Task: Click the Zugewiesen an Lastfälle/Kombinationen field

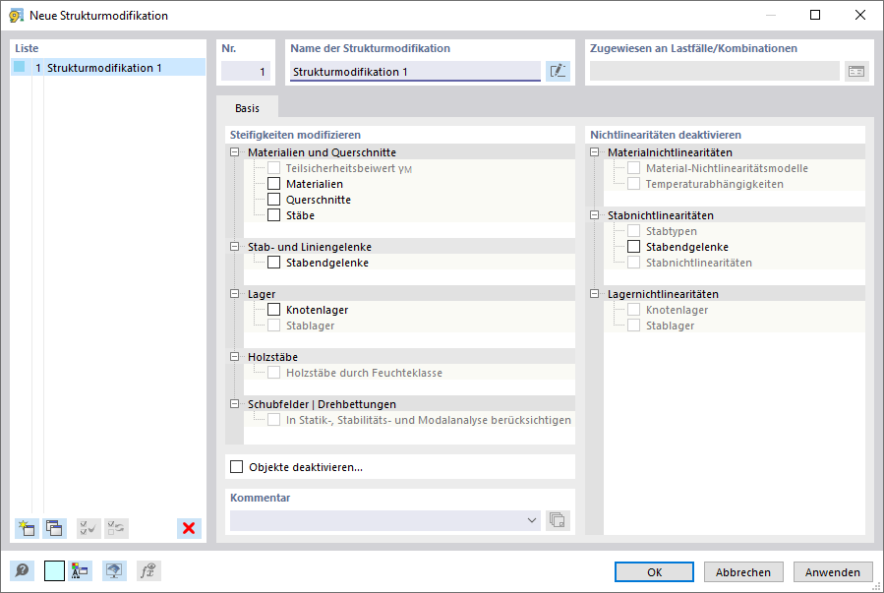Action: coord(714,71)
